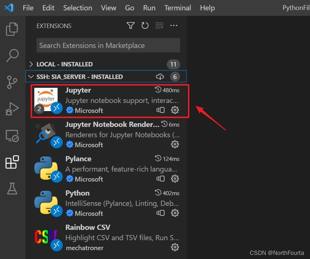Open the Run menu
This screenshot has height=259, width=310.
[x=149, y=8]
